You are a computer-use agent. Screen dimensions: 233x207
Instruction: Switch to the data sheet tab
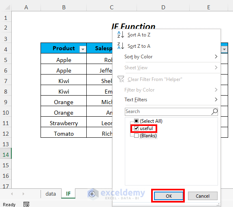pyautogui.click(x=51, y=194)
